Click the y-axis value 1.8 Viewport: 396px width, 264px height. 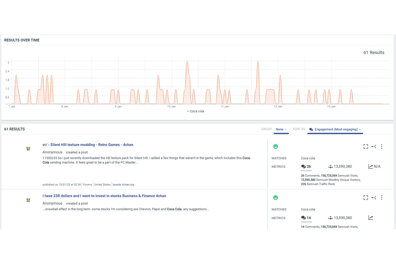(7, 80)
